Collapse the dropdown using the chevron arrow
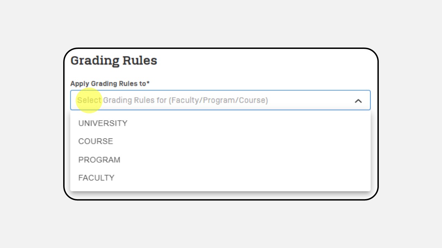 click(x=358, y=101)
